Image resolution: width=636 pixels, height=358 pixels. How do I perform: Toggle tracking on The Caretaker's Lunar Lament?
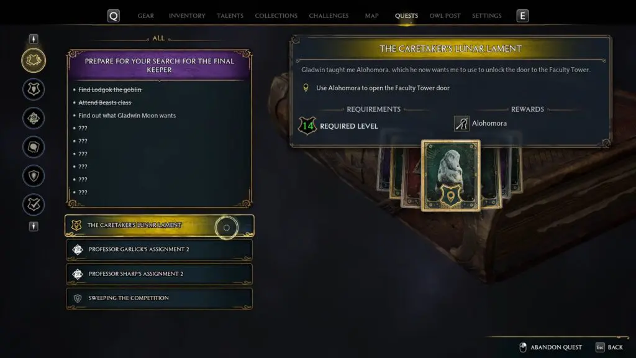pyautogui.click(x=226, y=227)
